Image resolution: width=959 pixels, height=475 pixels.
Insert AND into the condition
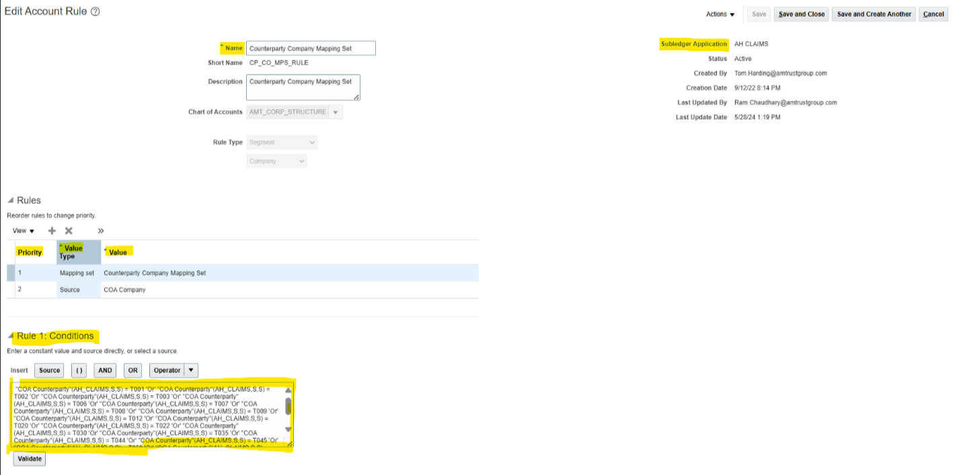105,370
